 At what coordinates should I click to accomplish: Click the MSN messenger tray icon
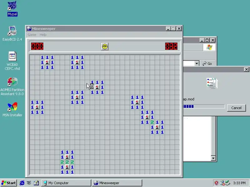coord(222,183)
